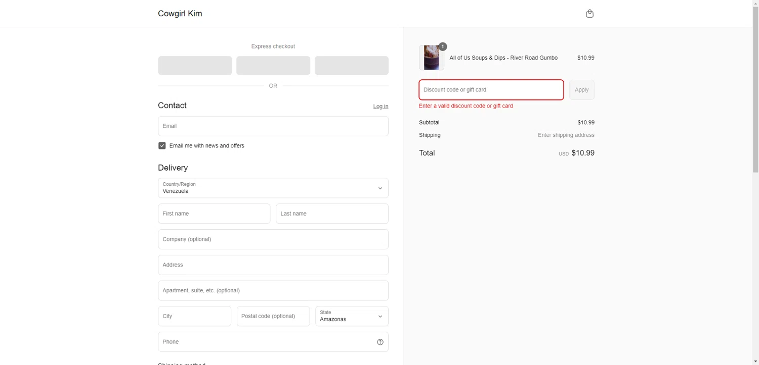Click the 'Subtotal' label

(429, 123)
